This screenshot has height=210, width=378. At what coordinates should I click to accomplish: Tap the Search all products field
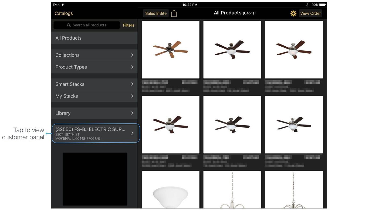tap(87, 25)
